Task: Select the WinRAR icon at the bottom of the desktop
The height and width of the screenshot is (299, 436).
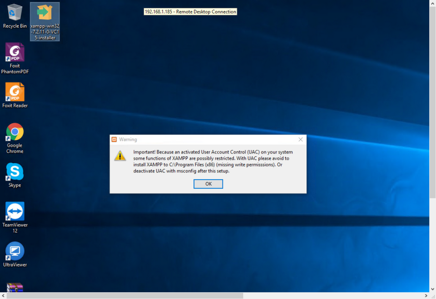Action: 15,287
